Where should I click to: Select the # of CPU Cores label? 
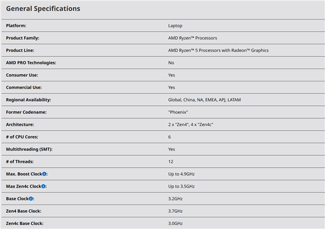[22, 137]
